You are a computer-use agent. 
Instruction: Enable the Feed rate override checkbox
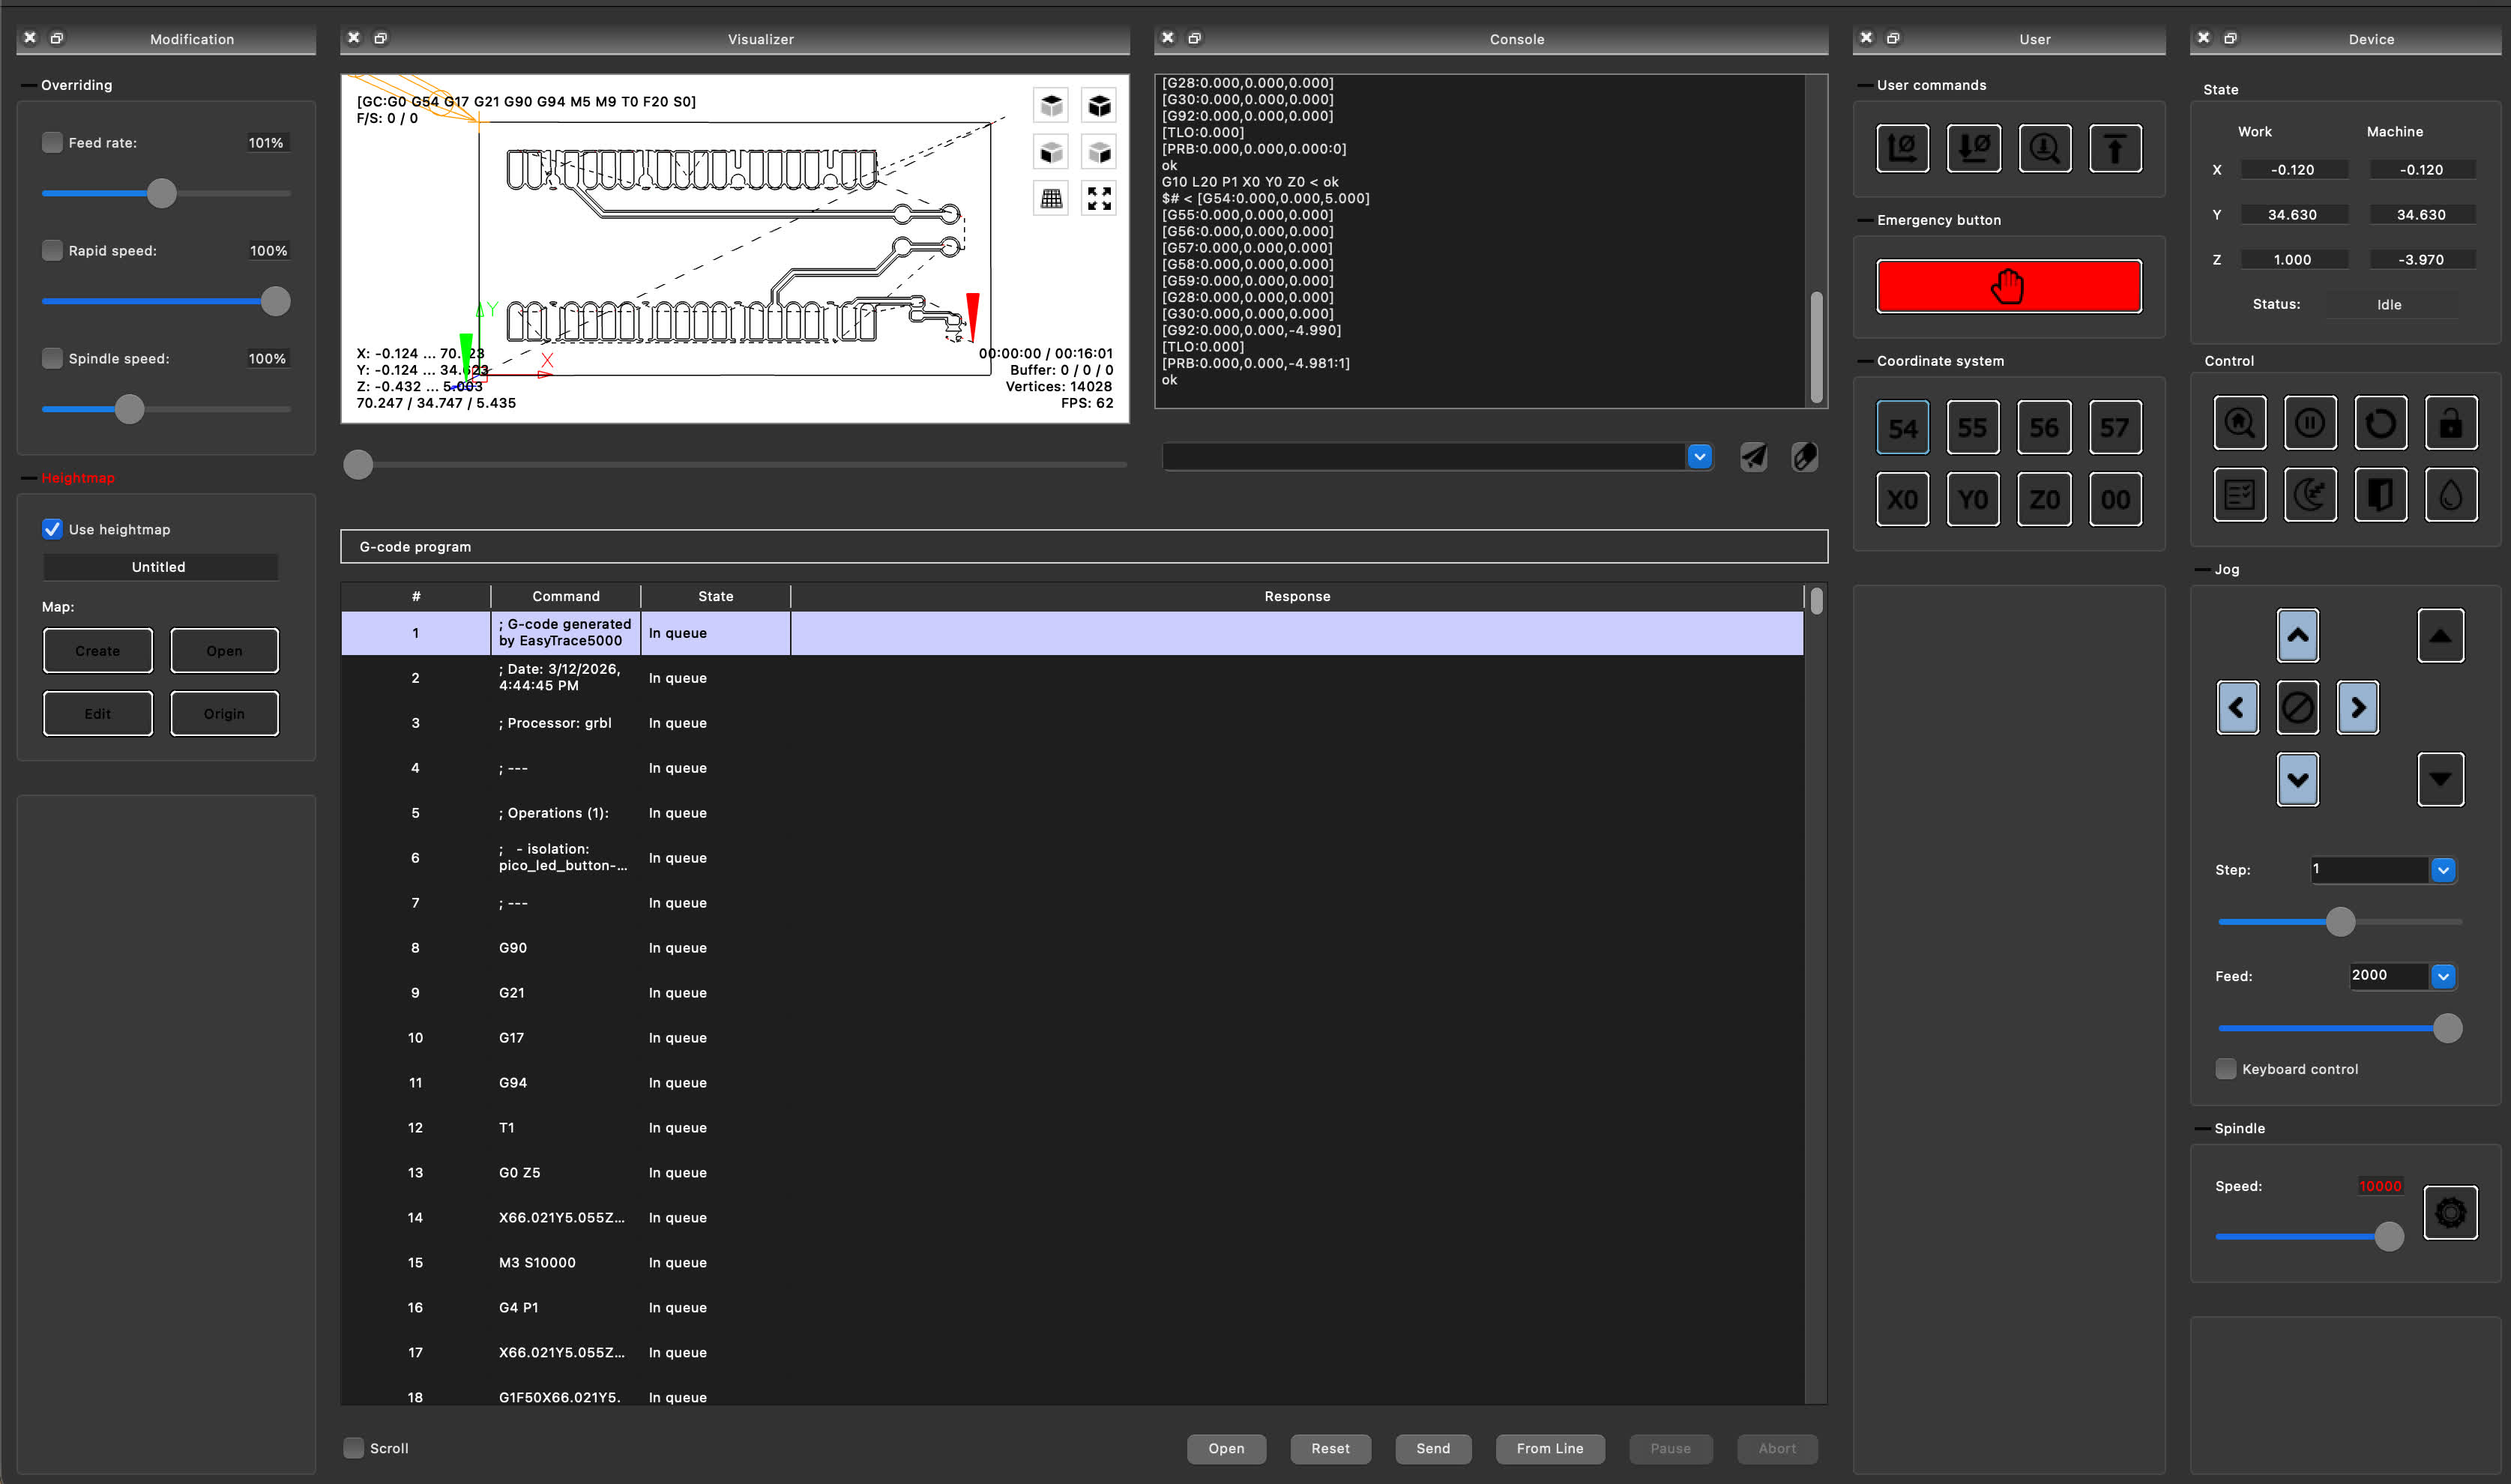pos(52,142)
